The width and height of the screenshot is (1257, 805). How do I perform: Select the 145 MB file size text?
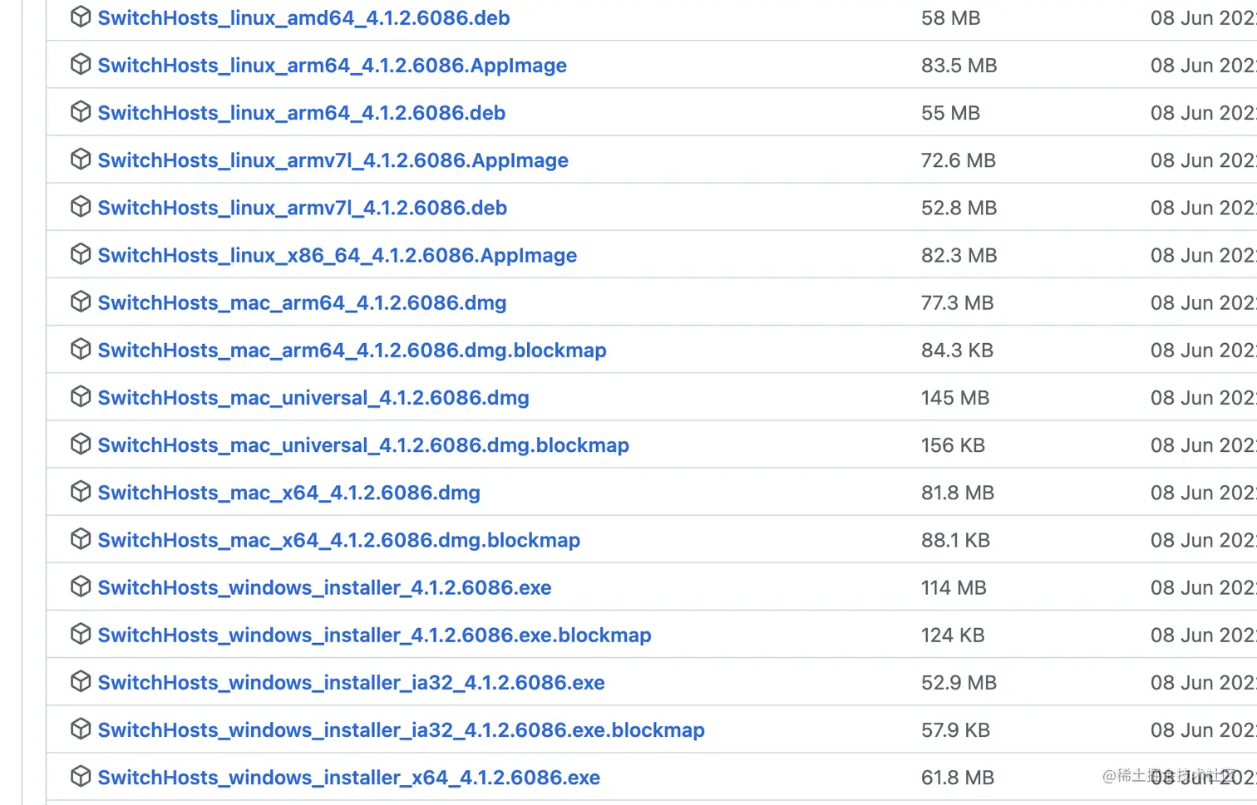pos(954,397)
